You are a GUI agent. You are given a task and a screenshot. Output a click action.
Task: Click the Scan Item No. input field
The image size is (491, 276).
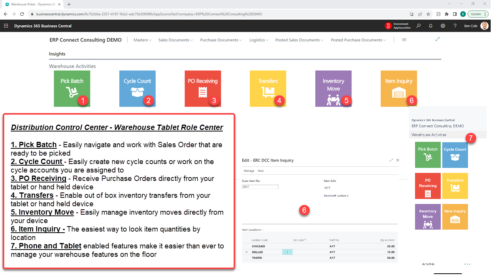(260, 187)
